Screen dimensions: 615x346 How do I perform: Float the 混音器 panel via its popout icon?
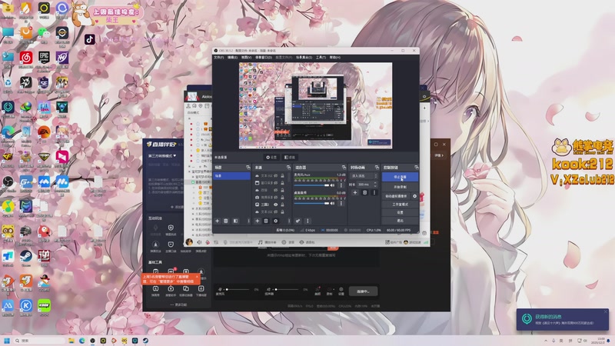[x=344, y=167]
